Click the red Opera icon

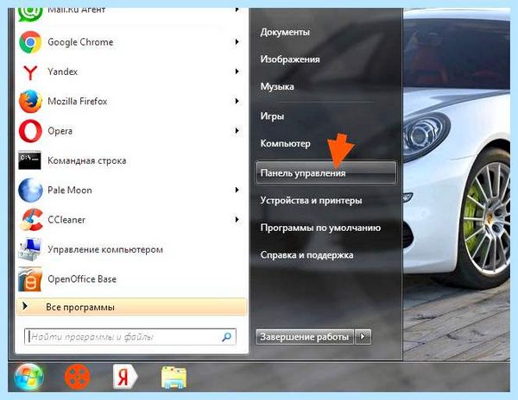pyautogui.click(x=30, y=131)
